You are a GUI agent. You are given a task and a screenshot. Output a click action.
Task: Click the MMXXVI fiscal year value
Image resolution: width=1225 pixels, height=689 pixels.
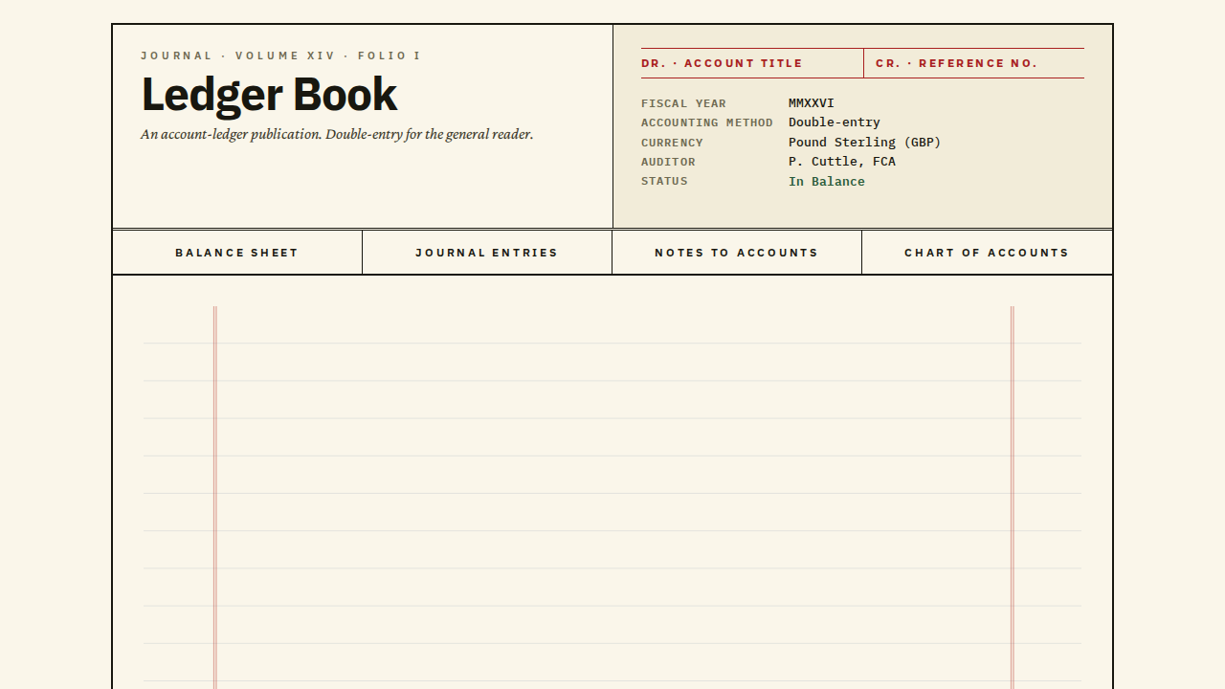point(812,103)
